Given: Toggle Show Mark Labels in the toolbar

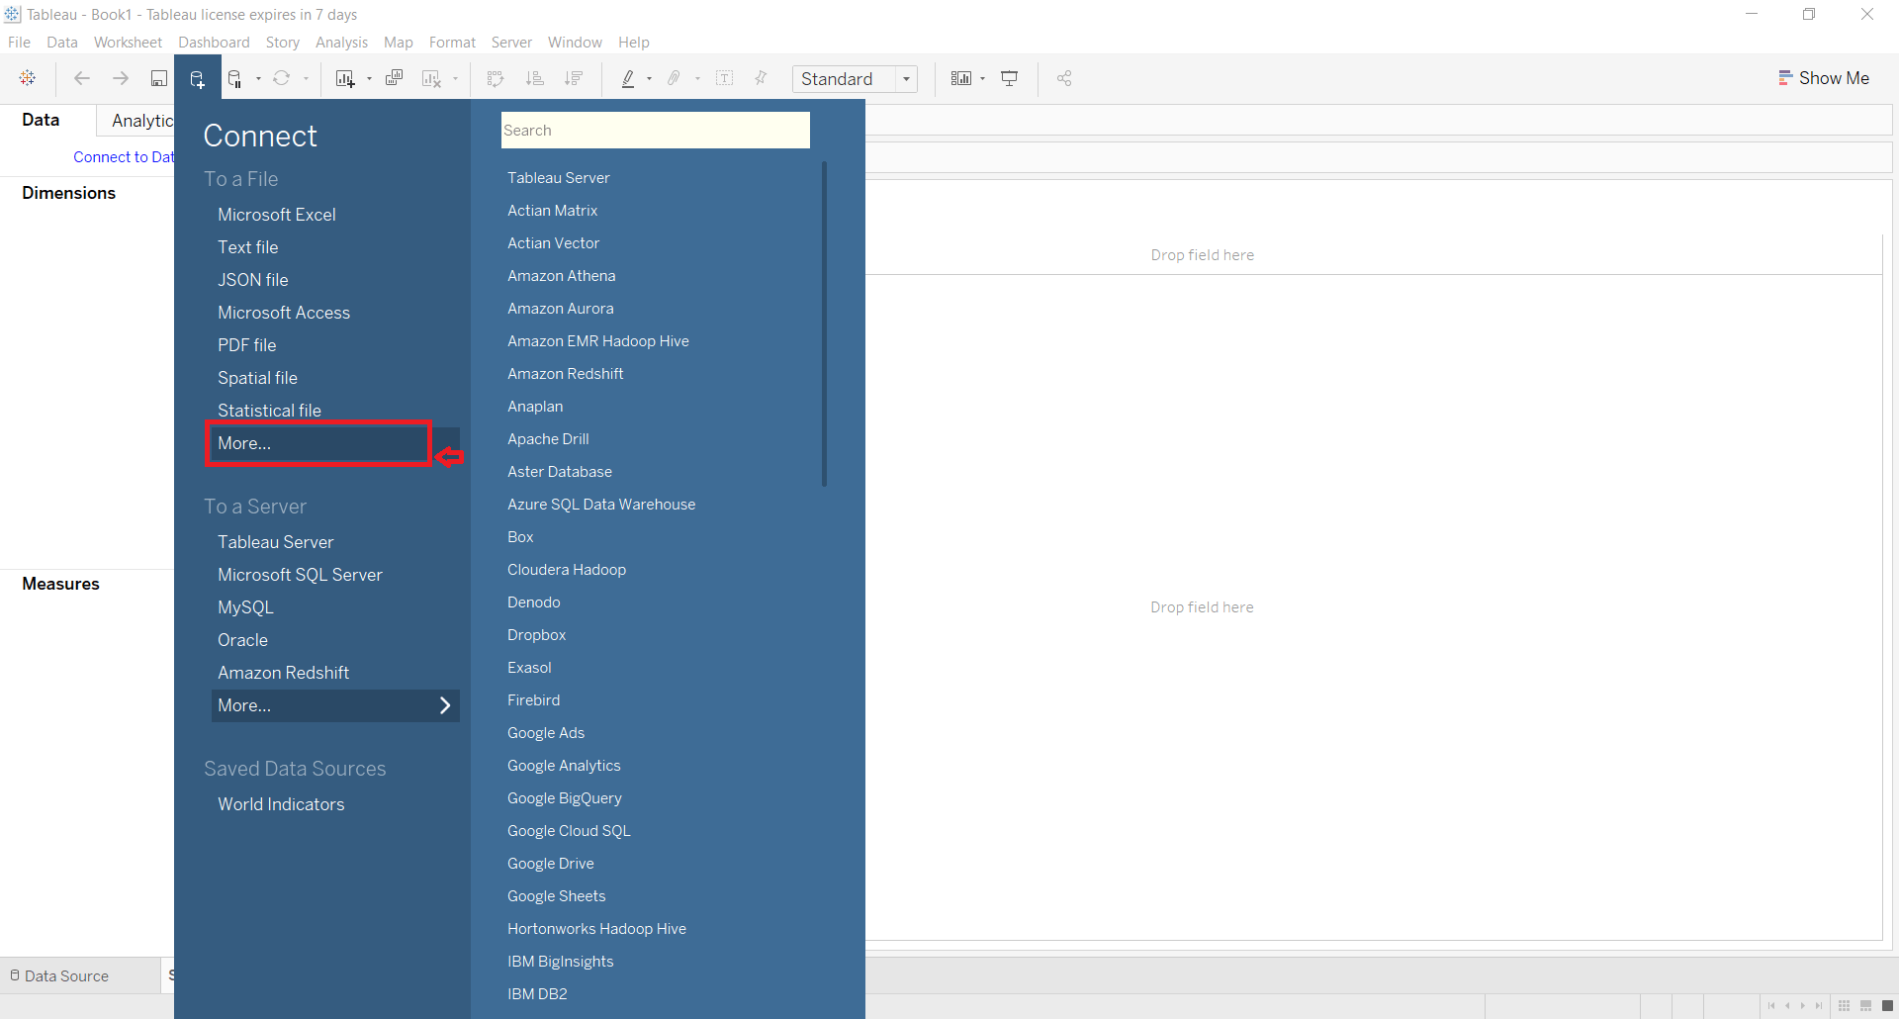Looking at the screenshot, I should click(725, 78).
